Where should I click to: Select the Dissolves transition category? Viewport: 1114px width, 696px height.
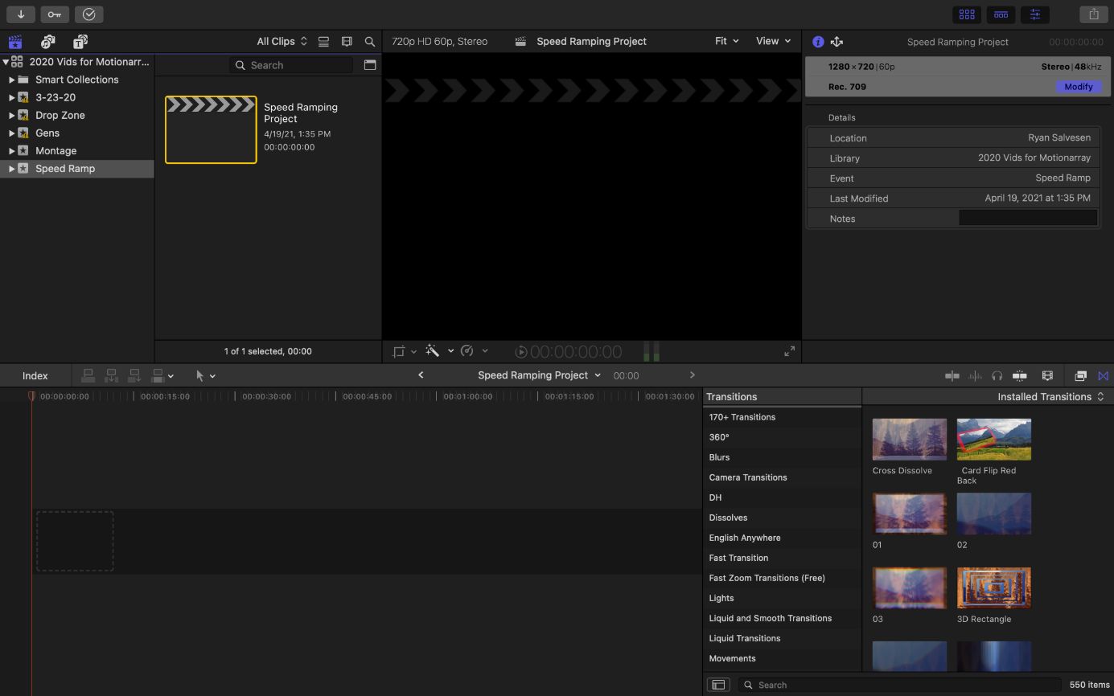pos(728,518)
